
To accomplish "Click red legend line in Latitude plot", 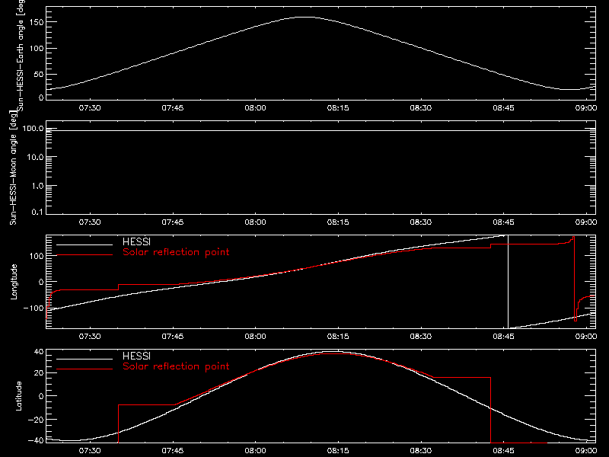I will (x=84, y=369).
